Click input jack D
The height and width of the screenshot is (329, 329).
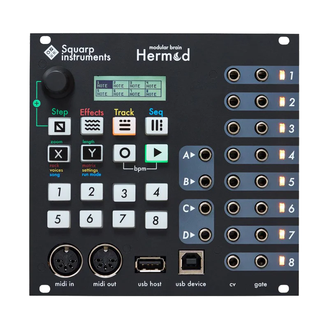coord(205,234)
